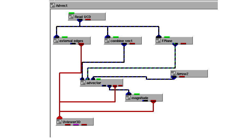This screenshot has width=244, height=139.
Task: Select the Read UCD module label
Action: tap(83, 17)
